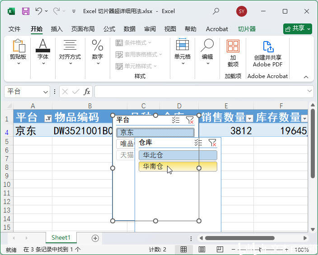This screenshot has height=255, width=318.
Task: Click the Save icon in title bar
Action: pyautogui.click(x=26, y=11)
